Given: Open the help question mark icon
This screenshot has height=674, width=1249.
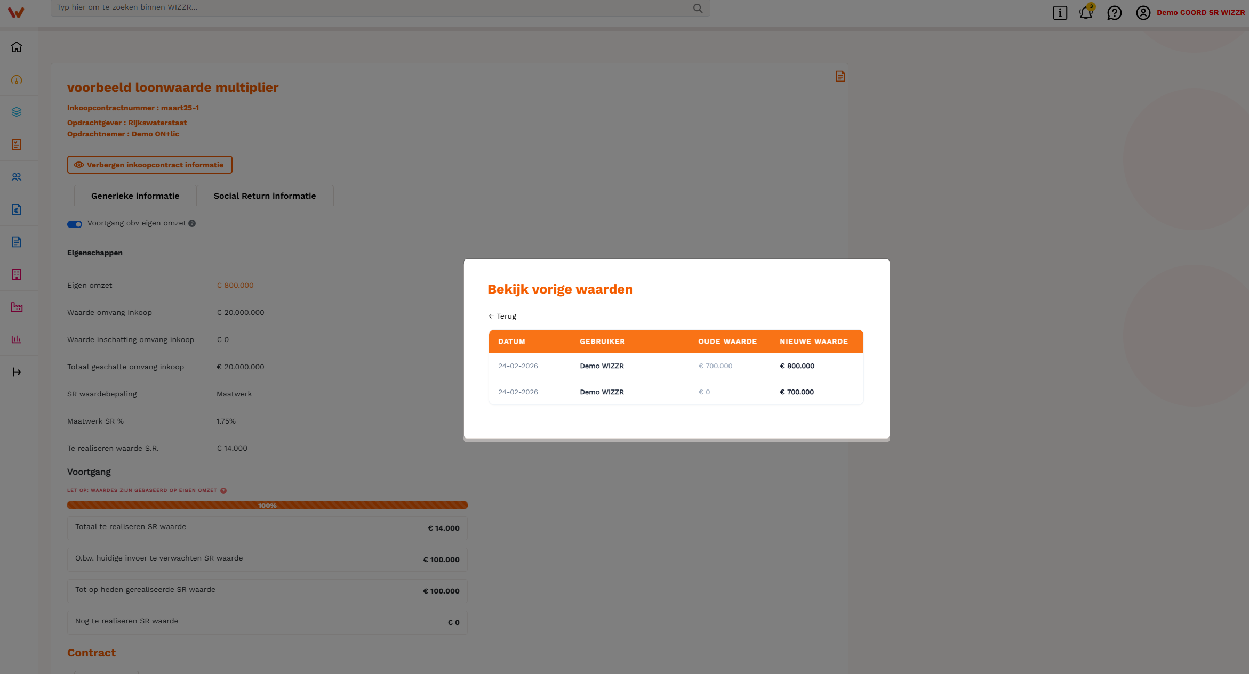Looking at the screenshot, I should (x=1115, y=13).
